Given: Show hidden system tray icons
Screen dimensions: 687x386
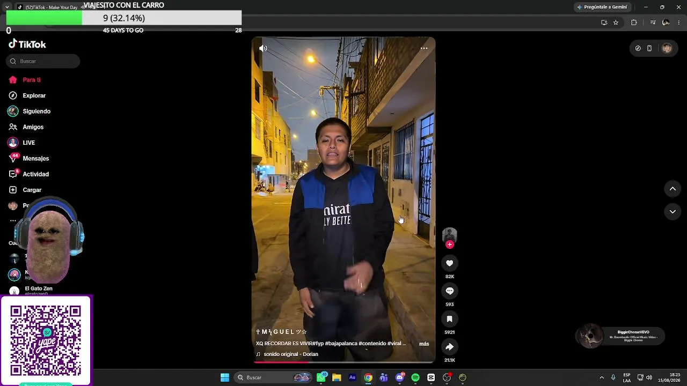Looking at the screenshot, I should click(602, 377).
